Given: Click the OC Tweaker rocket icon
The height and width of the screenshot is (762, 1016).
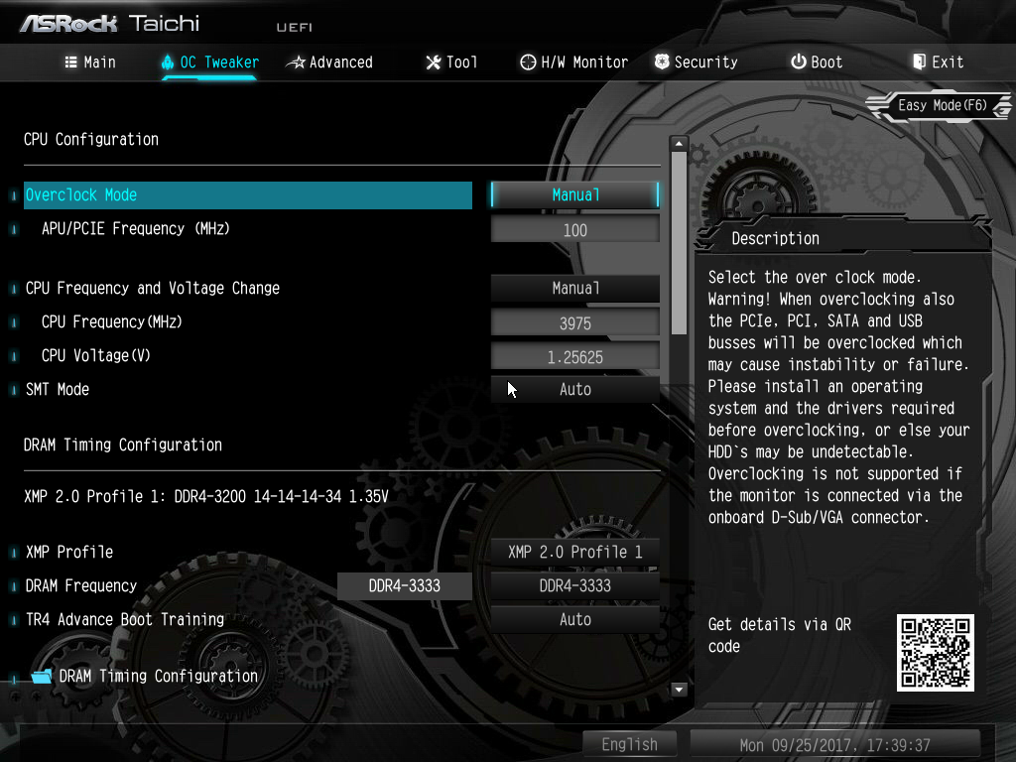Looking at the screenshot, I should click(168, 63).
